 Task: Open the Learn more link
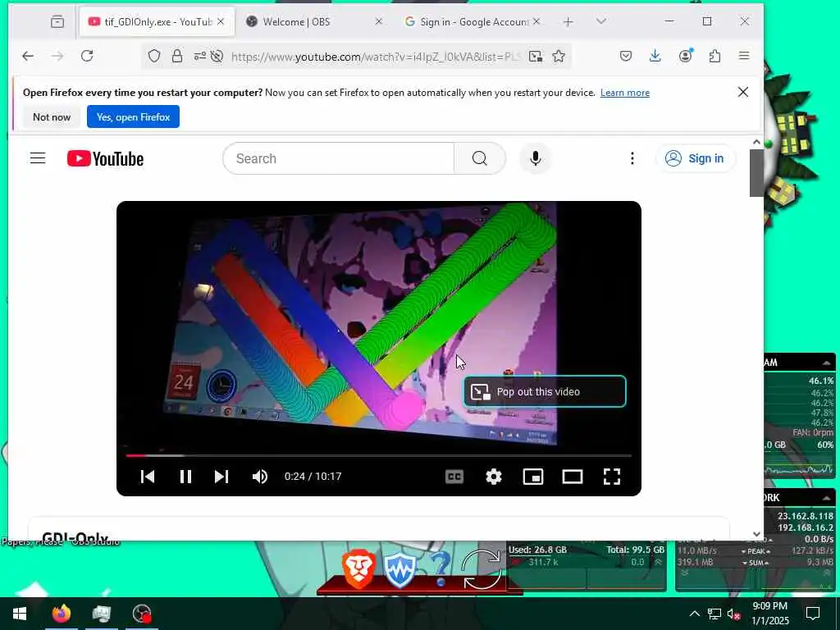click(x=624, y=93)
